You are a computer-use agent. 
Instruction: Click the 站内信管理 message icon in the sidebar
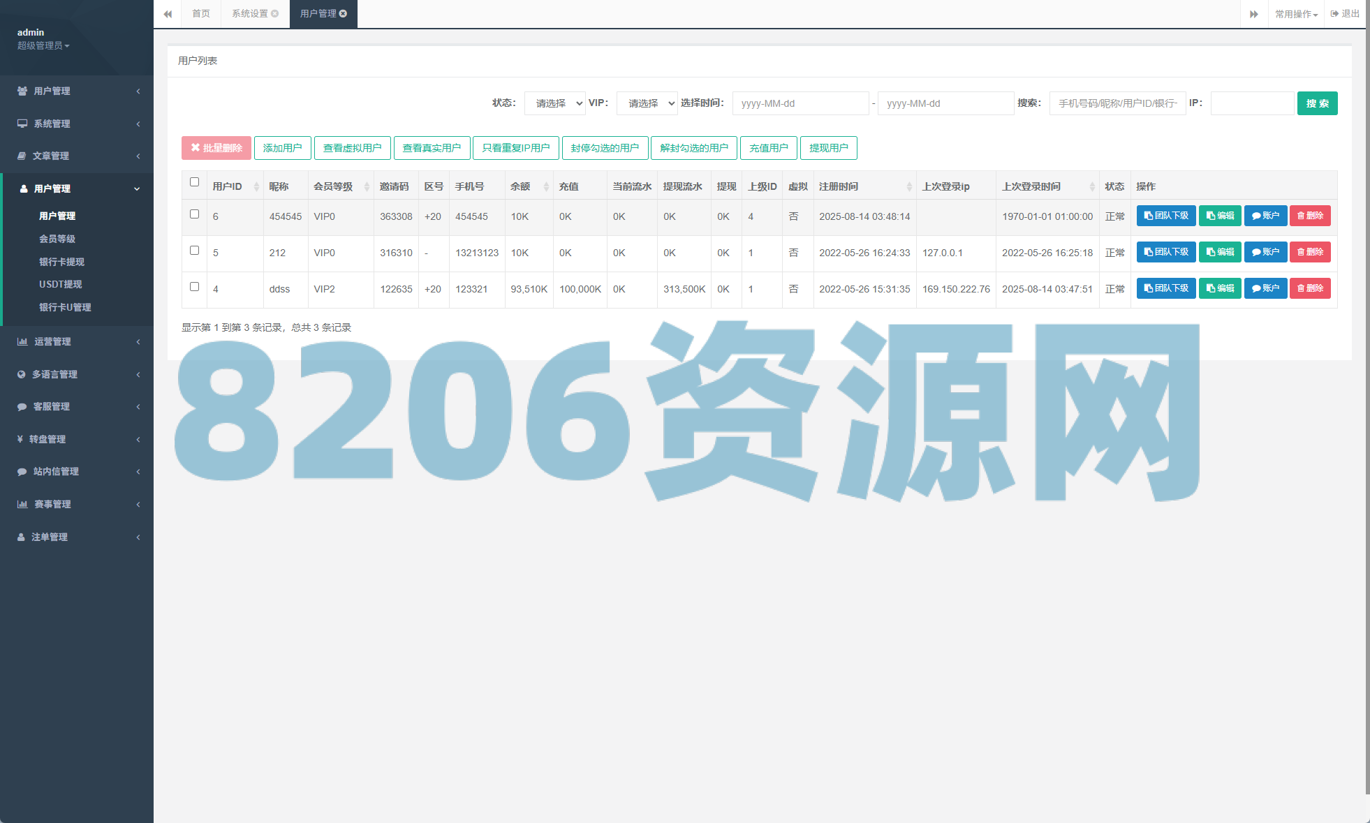click(x=22, y=471)
